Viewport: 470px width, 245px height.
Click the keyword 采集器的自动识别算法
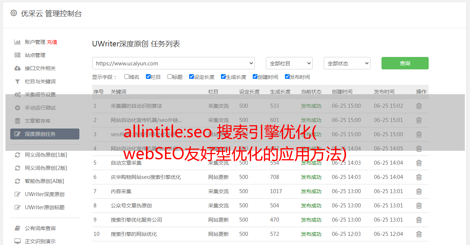[x=136, y=106]
